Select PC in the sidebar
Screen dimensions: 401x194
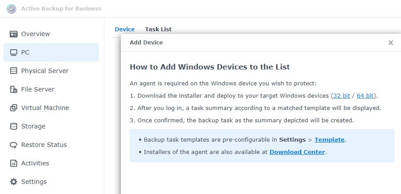[51, 52]
